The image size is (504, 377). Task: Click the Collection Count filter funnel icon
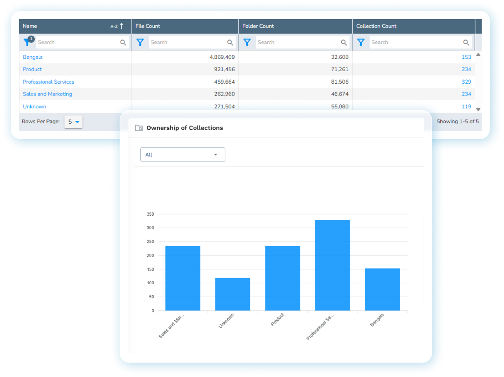(361, 42)
